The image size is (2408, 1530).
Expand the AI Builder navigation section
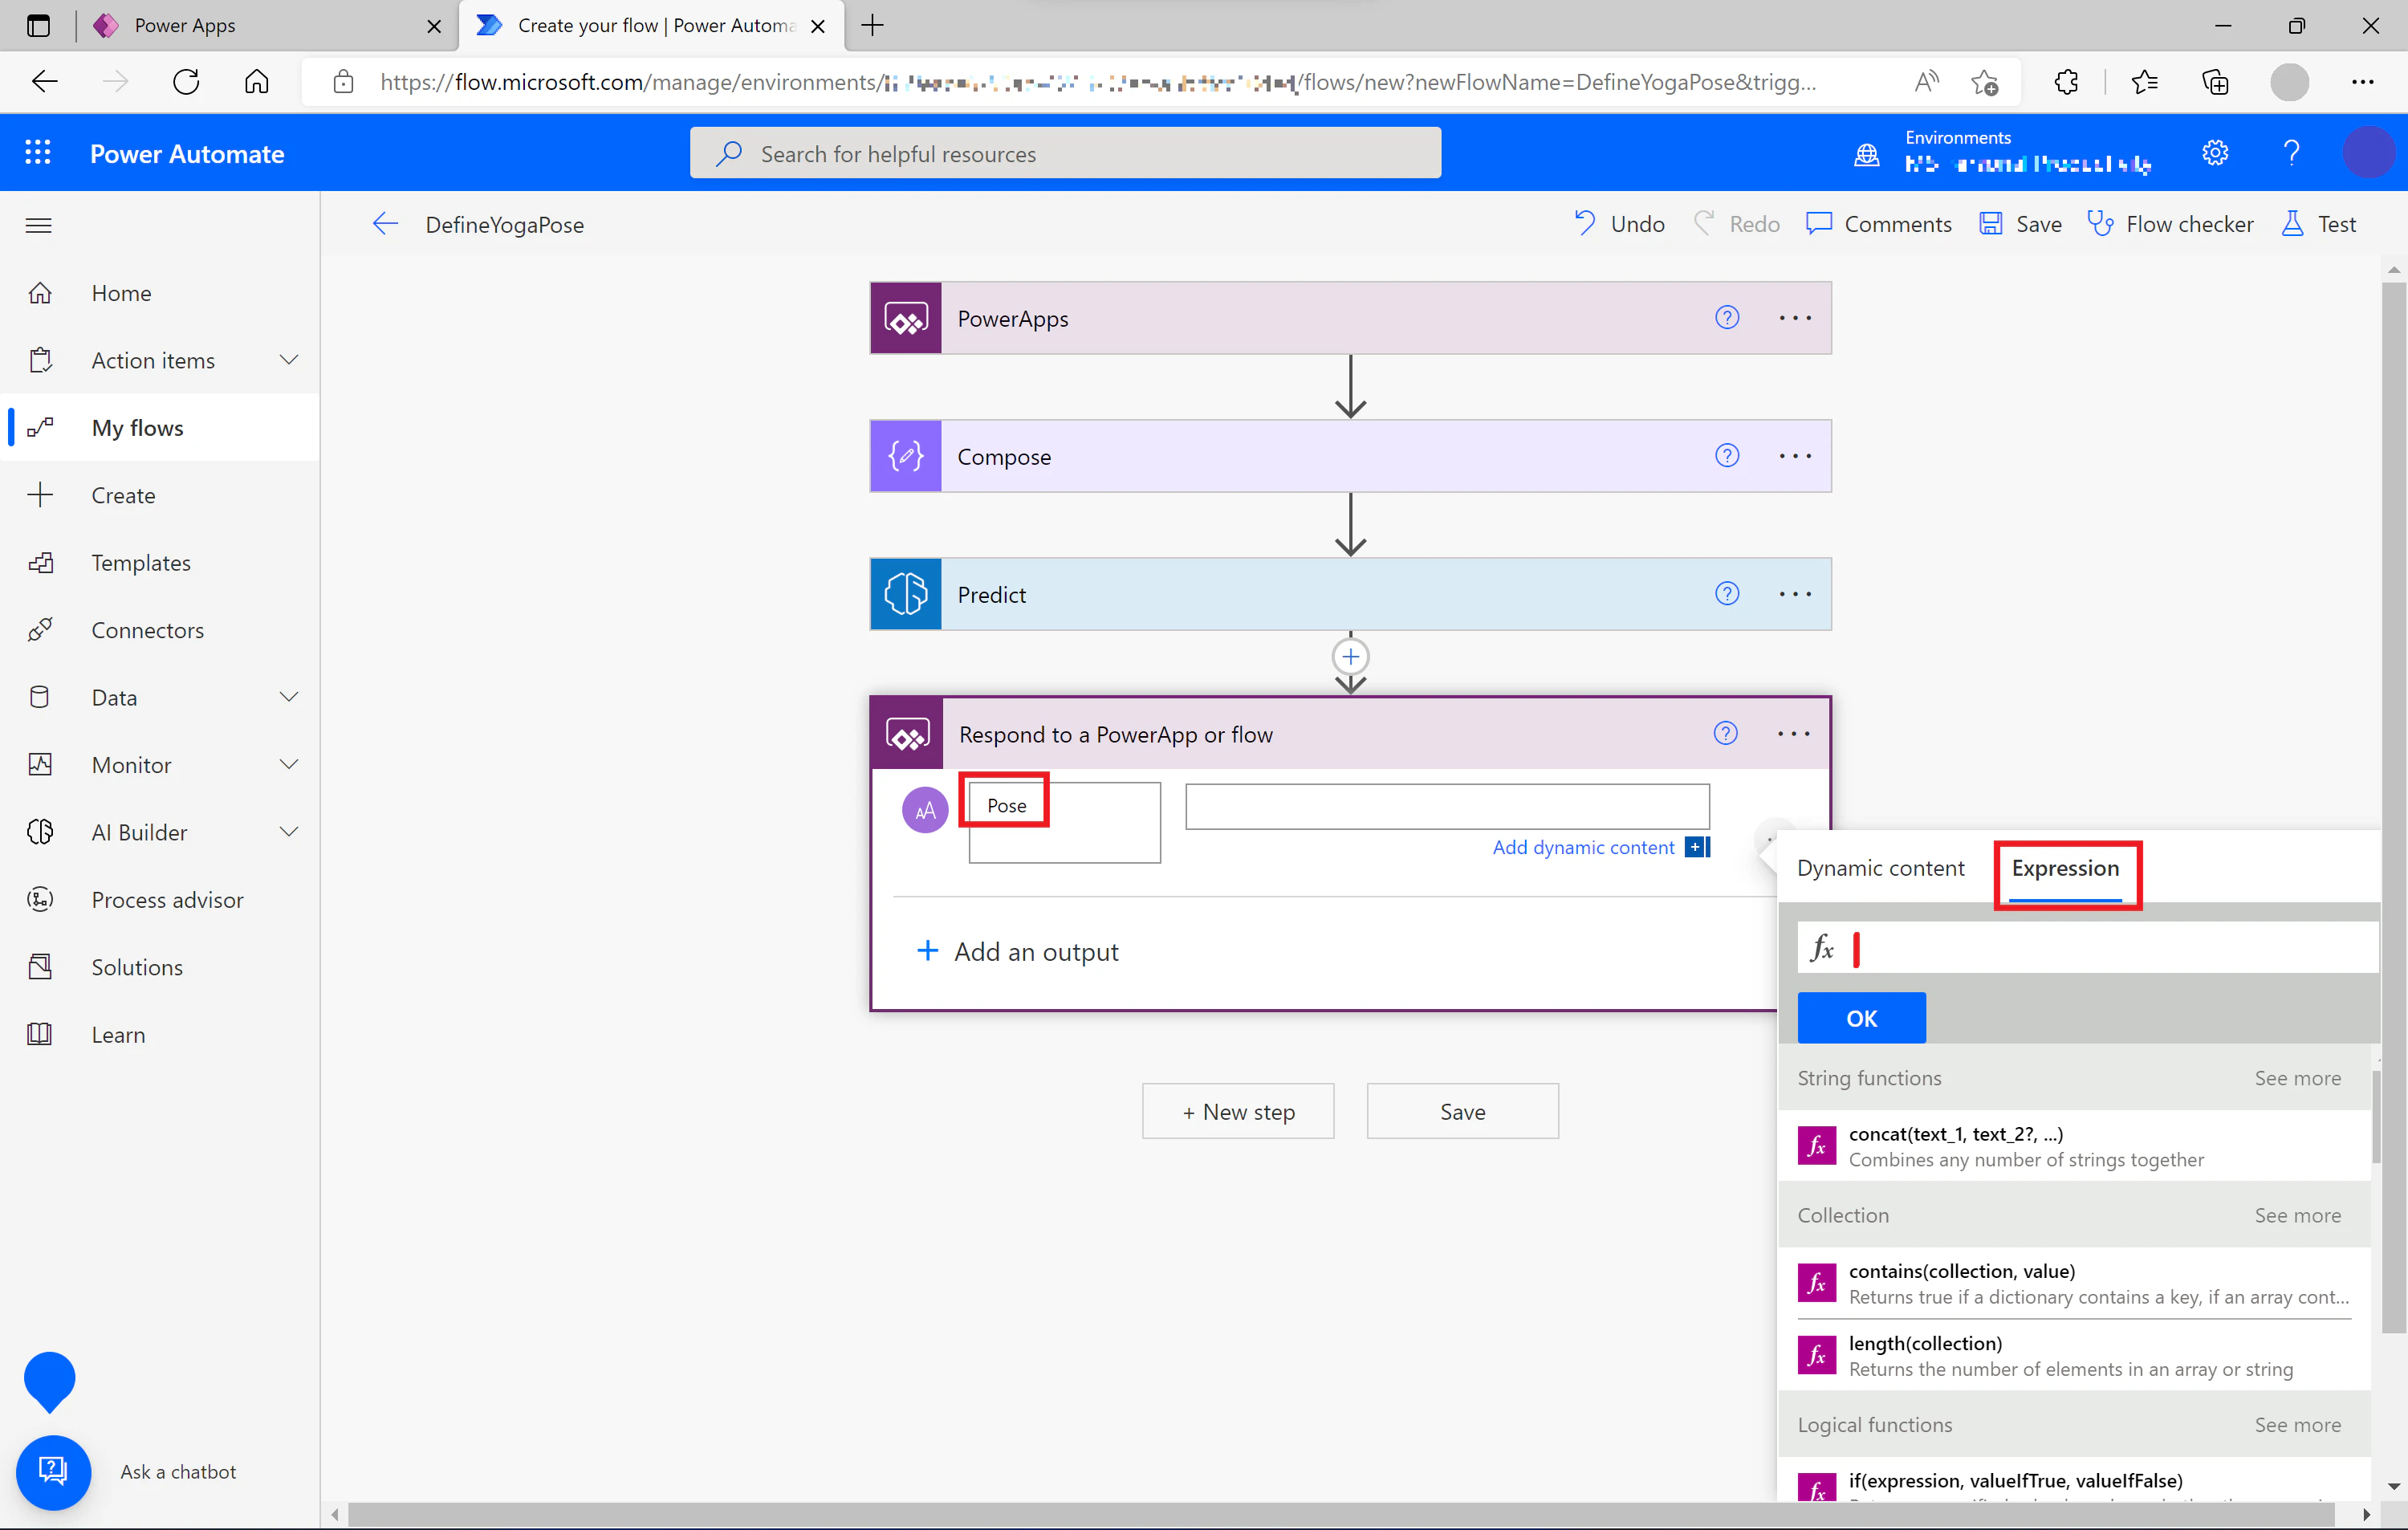289,832
